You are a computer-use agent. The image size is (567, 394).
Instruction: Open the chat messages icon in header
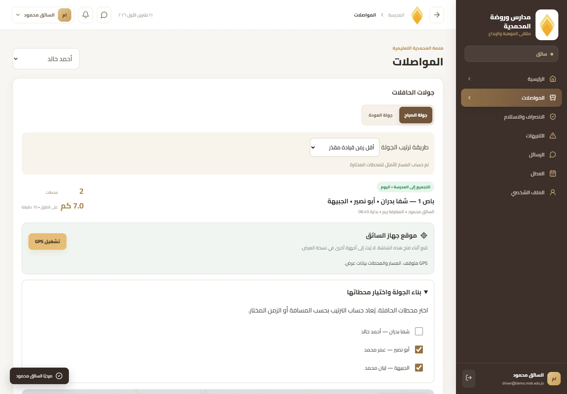(104, 15)
